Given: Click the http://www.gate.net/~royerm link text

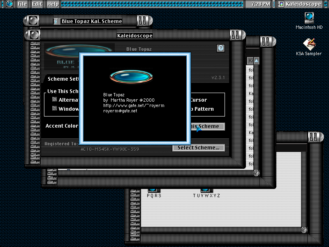Looking at the screenshot, I should pyautogui.click(x=134, y=105).
